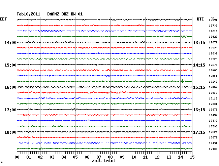This screenshot has height=166, width=219.
Task: Select the DC value 17381
Action: pyautogui.click(x=213, y=104)
